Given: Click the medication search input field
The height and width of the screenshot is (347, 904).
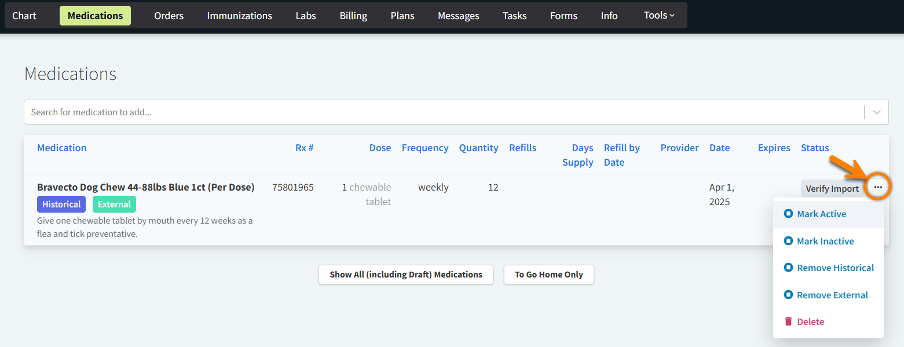Looking at the screenshot, I should 440,112.
